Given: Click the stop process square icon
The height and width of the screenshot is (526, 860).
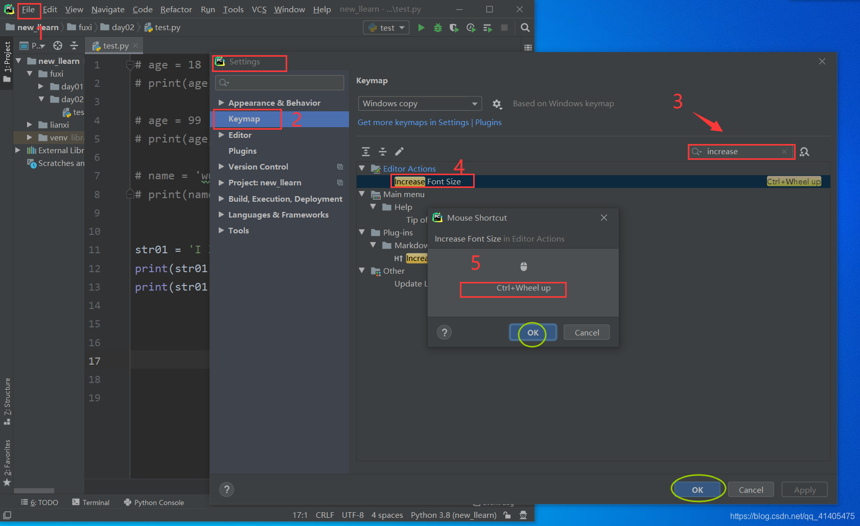Looking at the screenshot, I should [x=504, y=28].
